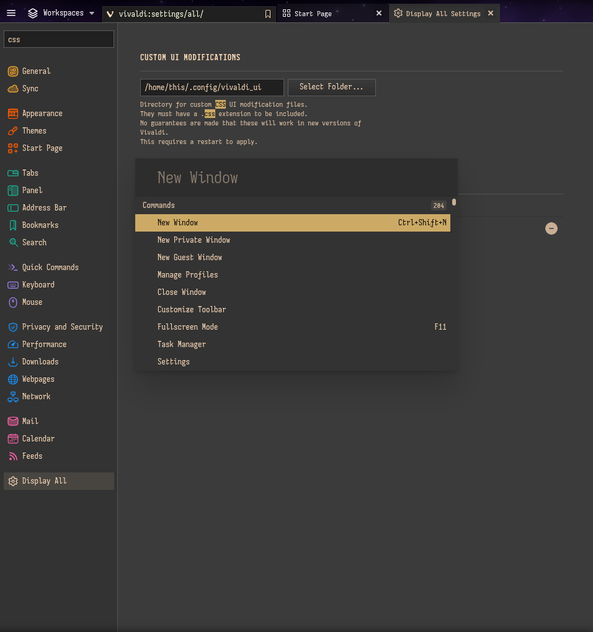Choose Settings command in quick commands
Screen dimensions: 593x632
coord(293,361)
